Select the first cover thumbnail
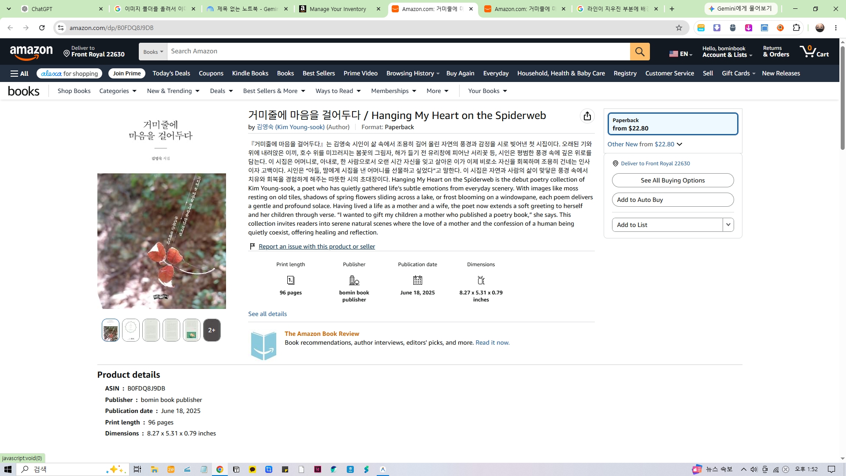This screenshot has width=846, height=476. (111, 330)
